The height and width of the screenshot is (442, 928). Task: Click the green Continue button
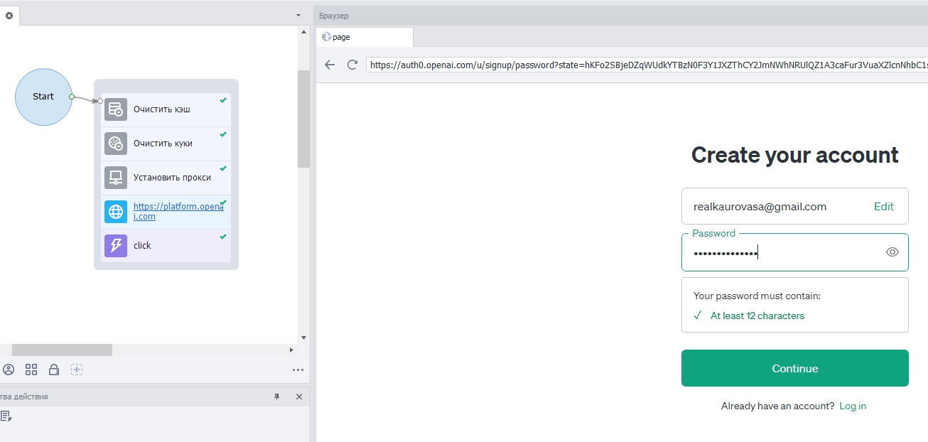794,368
